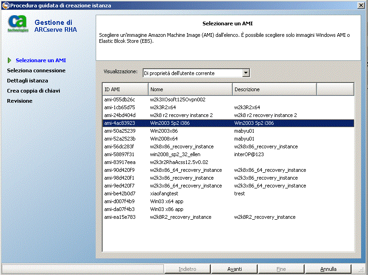Viewport: 368px width, 275px height.
Task: Select Dettagli istanza wizard step
Action: pyautogui.click(x=28, y=81)
